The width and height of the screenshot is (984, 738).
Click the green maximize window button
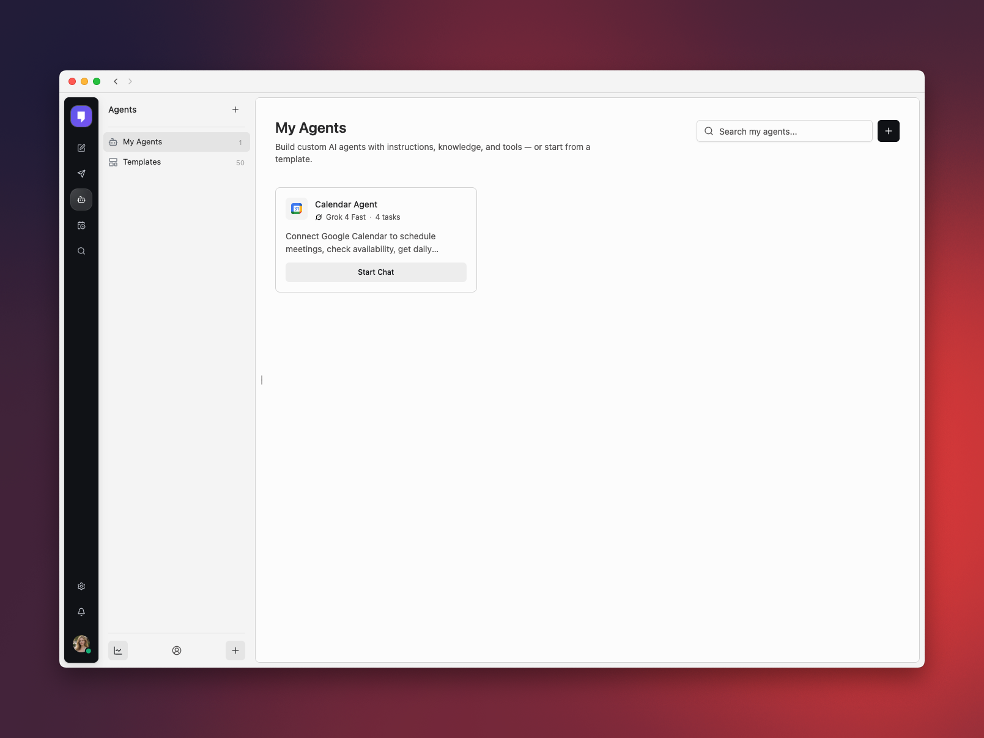click(x=97, y=81)
